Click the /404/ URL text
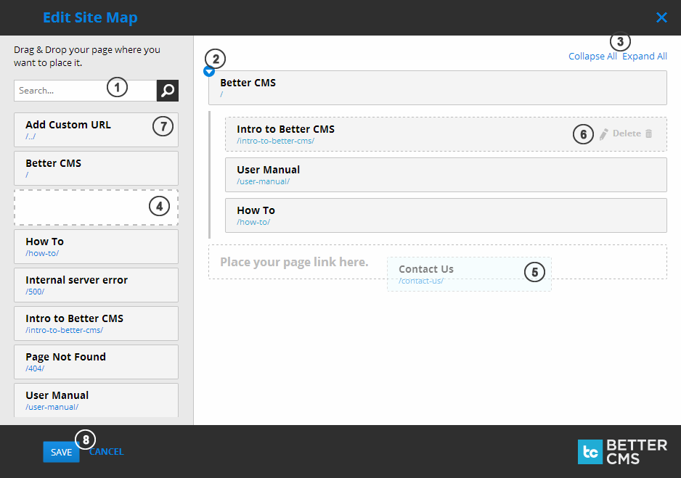 [35, 368]
